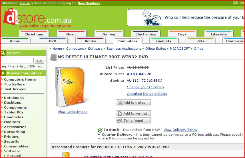
Task: Click the grey shopping bag icon by the title
Action: coord(53,57)
